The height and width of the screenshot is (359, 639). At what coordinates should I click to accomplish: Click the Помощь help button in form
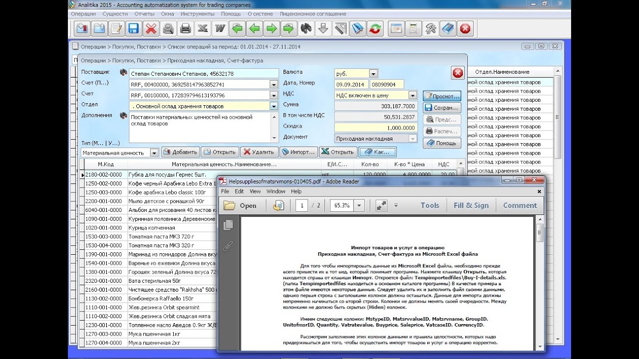pyautogui.click(x=442, y=143)
